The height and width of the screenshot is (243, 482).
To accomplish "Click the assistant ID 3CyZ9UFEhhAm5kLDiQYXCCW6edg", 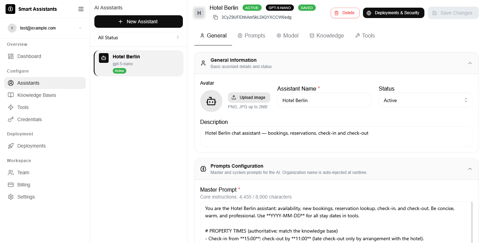I will coord(256,17).
